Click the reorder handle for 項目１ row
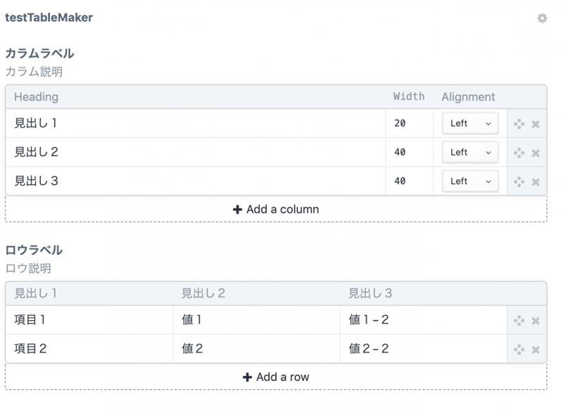The height and width of the screenshot is (409, 563). [519, 320]
